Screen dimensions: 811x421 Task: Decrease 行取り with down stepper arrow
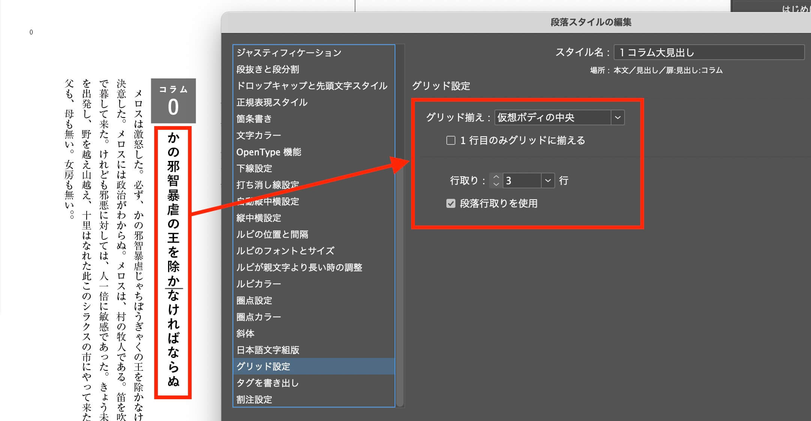[x=496, y=184]
